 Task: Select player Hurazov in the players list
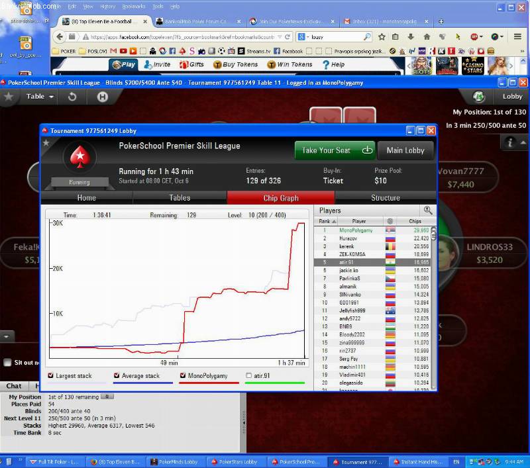(x=372, y=238)
